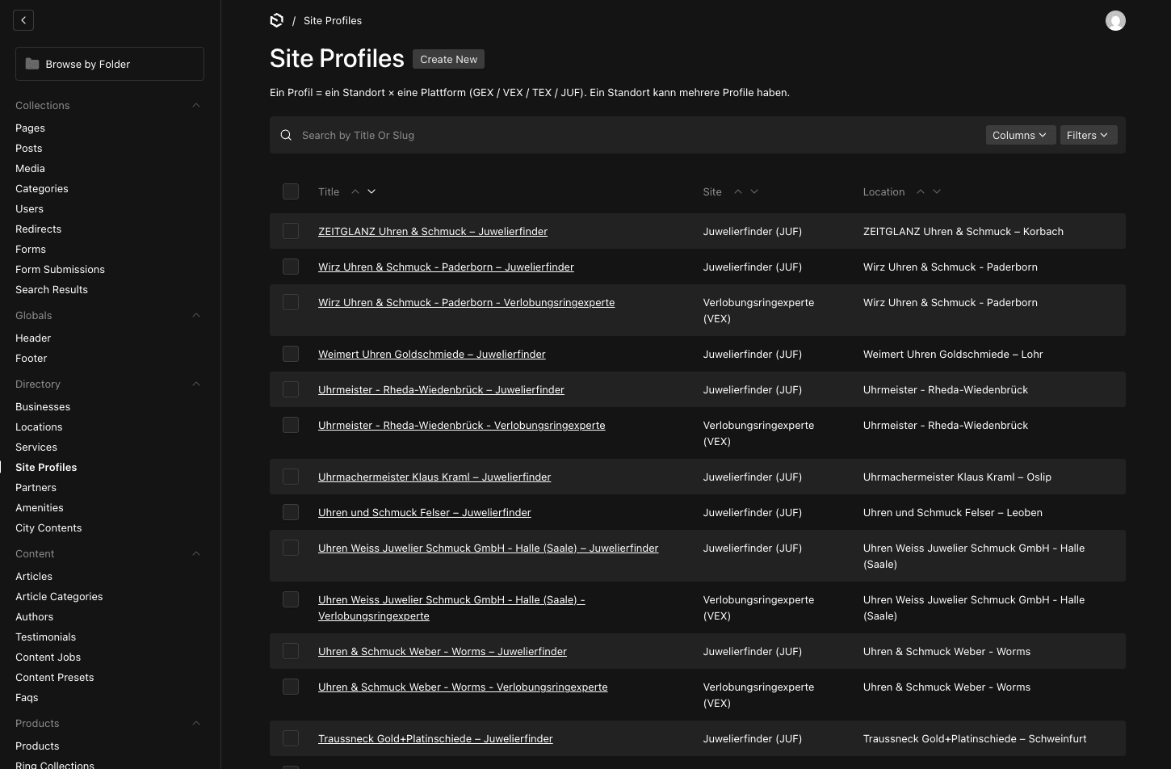Collapse the Collections nav group
Screen dimensions: 1171x769
196,106
